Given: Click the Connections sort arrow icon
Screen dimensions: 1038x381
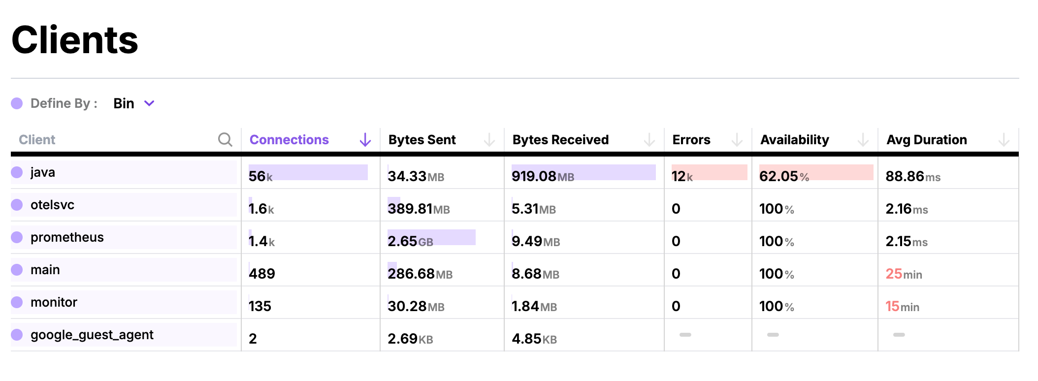Looking at the screenshot, I should [365, 140].
